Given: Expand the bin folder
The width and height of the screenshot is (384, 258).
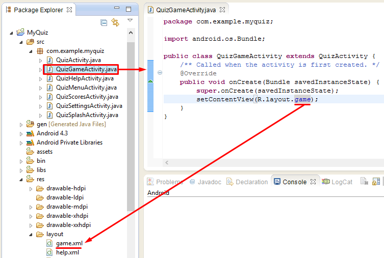Looking at the screenshot, I should [x=21, y=161].
